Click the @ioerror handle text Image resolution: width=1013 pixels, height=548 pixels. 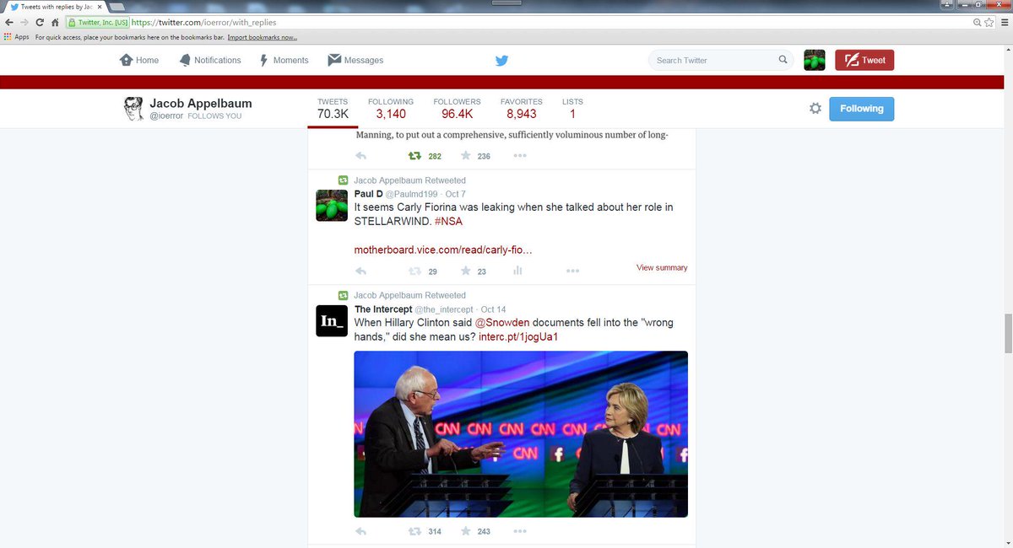[x=166, y=116]
